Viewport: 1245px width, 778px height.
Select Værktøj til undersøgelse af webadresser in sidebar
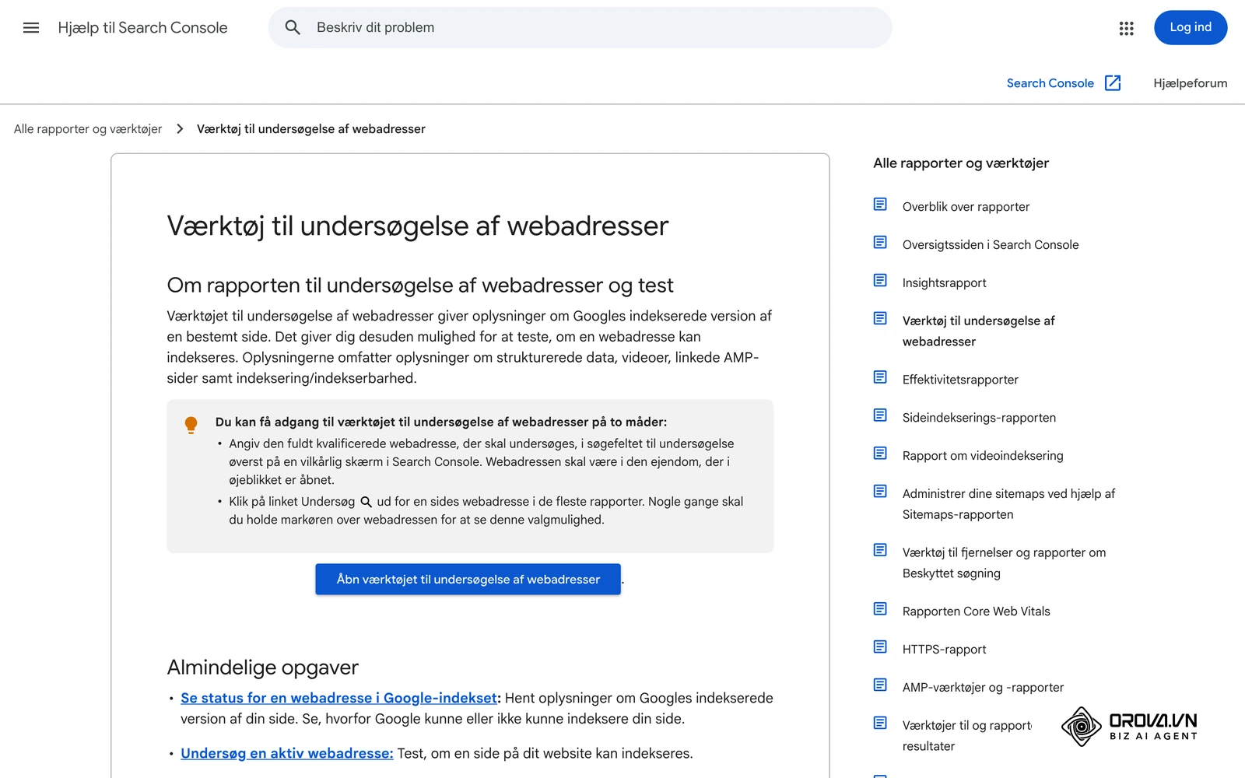(x=978, y=331)
